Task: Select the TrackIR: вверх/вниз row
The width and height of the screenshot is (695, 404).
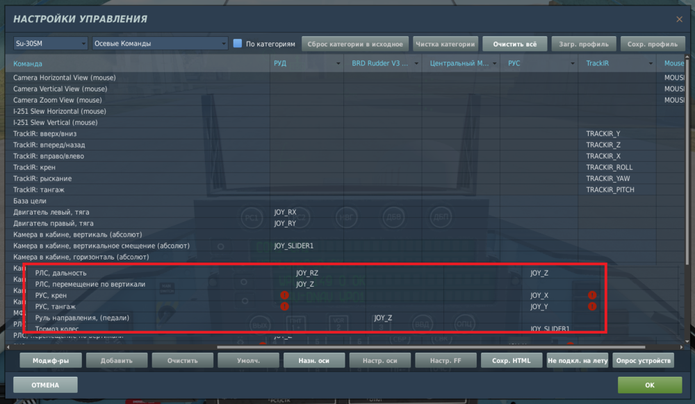Action: [345, 134]
